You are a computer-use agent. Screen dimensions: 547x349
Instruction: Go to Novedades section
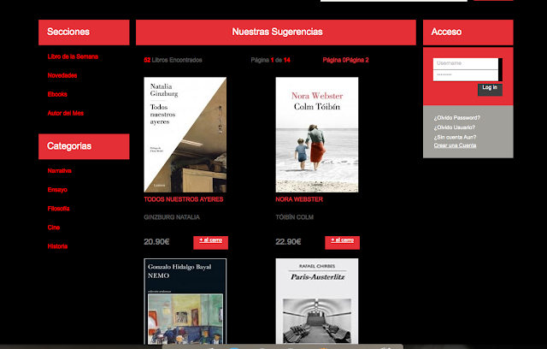pyautogui.click(x=62, y=75)
